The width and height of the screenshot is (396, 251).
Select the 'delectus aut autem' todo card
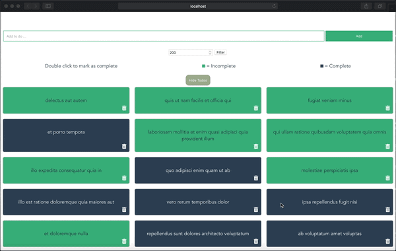[x=66, y=100]
